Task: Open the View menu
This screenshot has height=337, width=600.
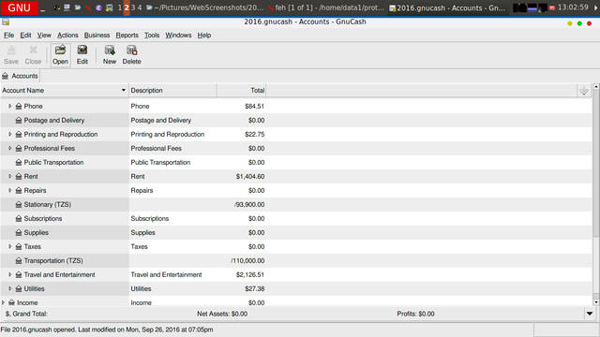Action: click(x=44, y=36)
